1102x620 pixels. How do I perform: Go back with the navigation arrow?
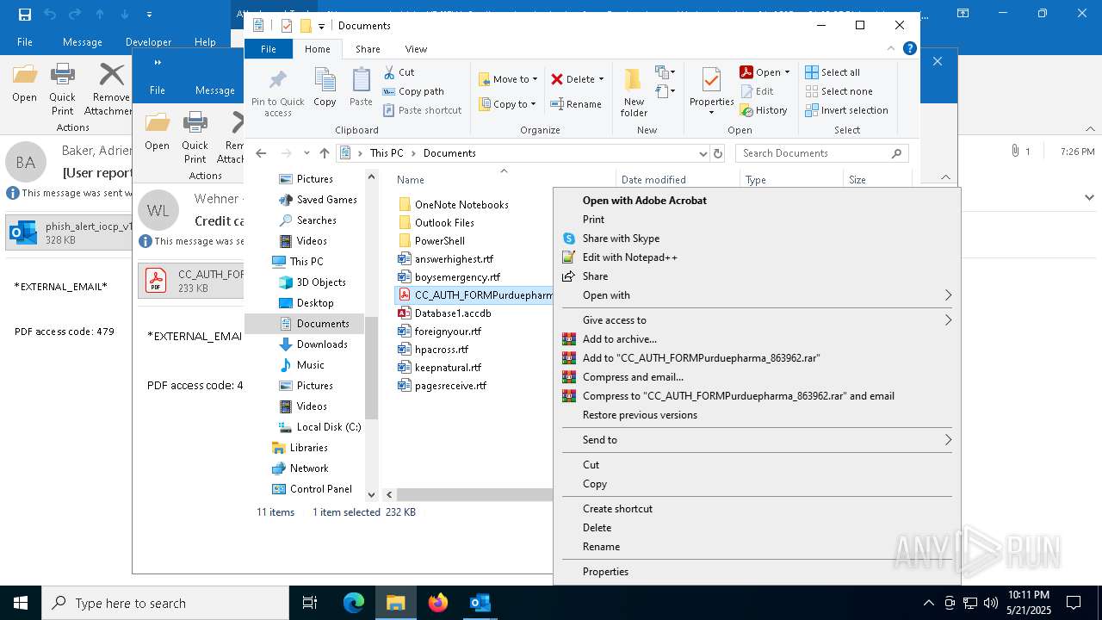pos(262,153)
